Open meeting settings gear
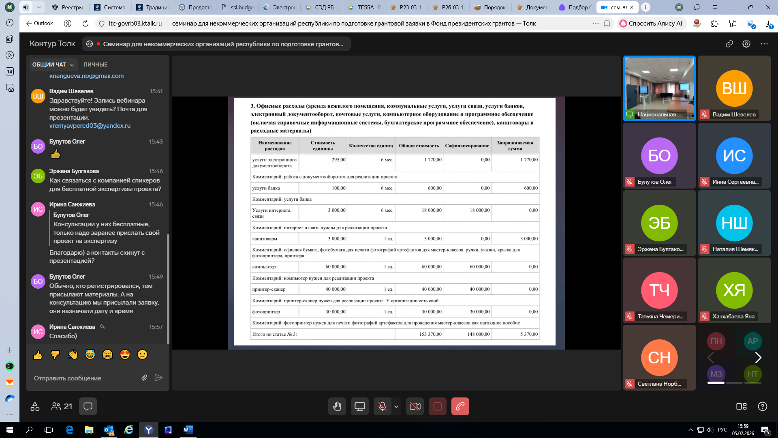This screenshot has height=438, width=778. tap(746, 44)
